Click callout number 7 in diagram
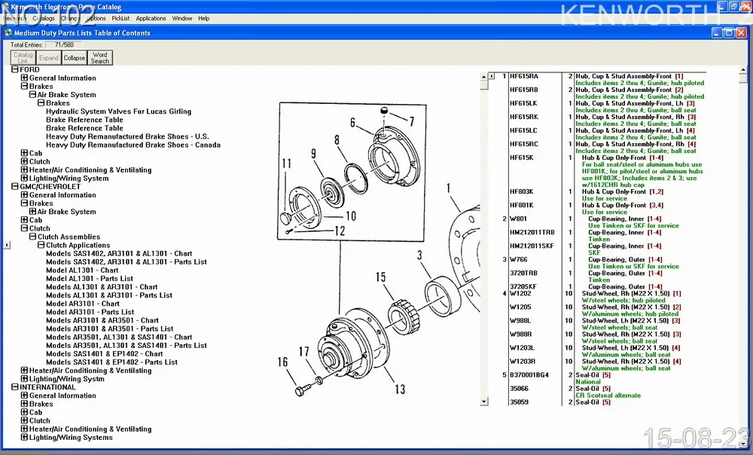 point(412,121)
